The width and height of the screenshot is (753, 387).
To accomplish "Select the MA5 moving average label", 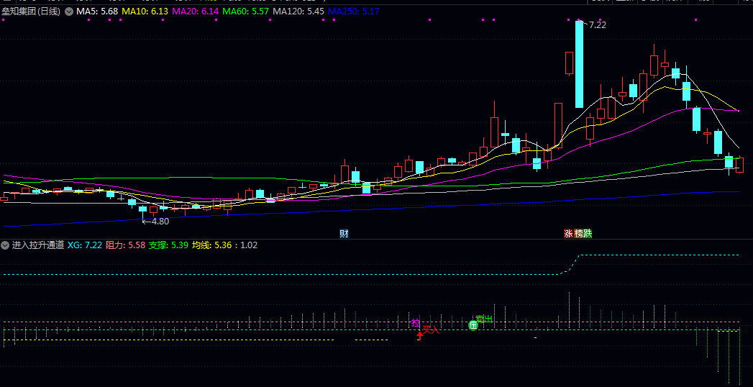I will click(97, 12).
